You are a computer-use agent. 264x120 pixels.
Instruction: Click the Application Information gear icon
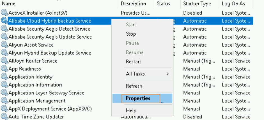[x=4, y=85]
